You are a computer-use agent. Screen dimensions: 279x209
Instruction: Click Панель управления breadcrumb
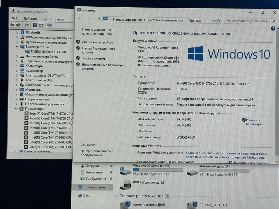tap(127, 20)
